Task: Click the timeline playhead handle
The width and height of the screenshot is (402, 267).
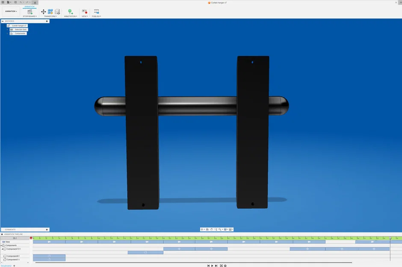Action: (390, 238)
